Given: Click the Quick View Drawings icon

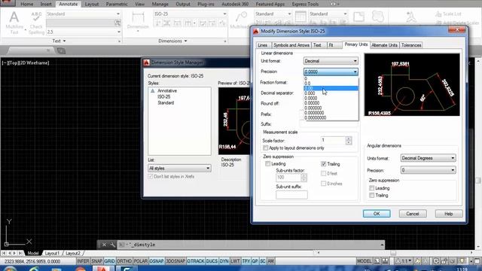Looking at the screenshot, I should coord(385,261).
